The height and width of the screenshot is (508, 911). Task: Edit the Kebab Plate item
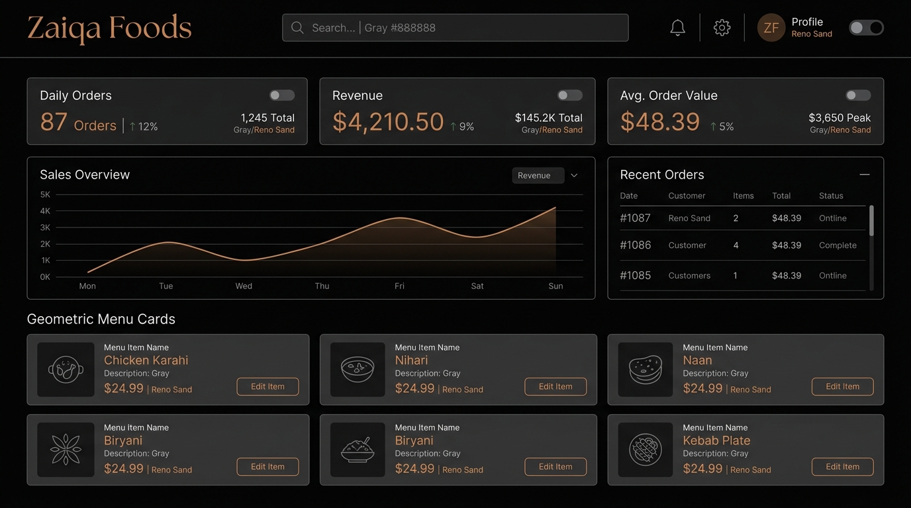coord(842,466)
